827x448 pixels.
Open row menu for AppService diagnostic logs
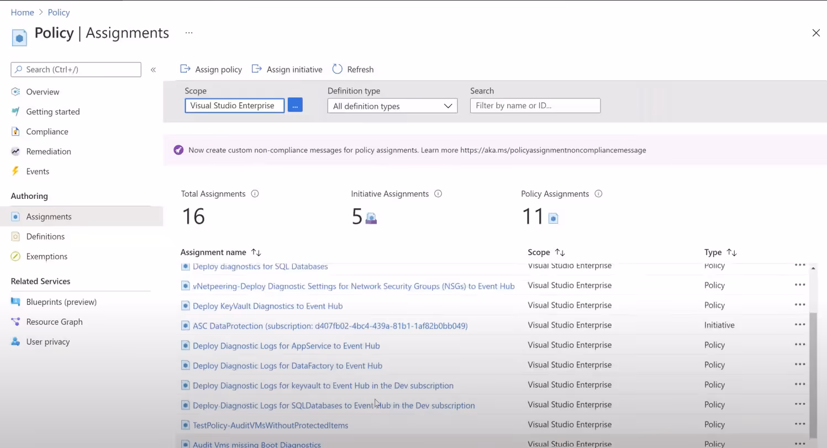(800, 345)
